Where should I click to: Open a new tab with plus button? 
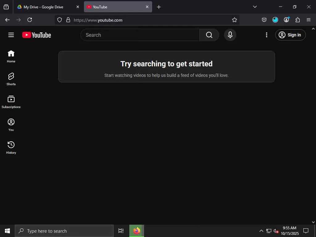(159, 7)
